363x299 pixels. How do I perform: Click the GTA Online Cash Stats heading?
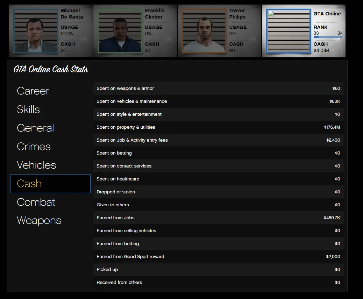51,69
